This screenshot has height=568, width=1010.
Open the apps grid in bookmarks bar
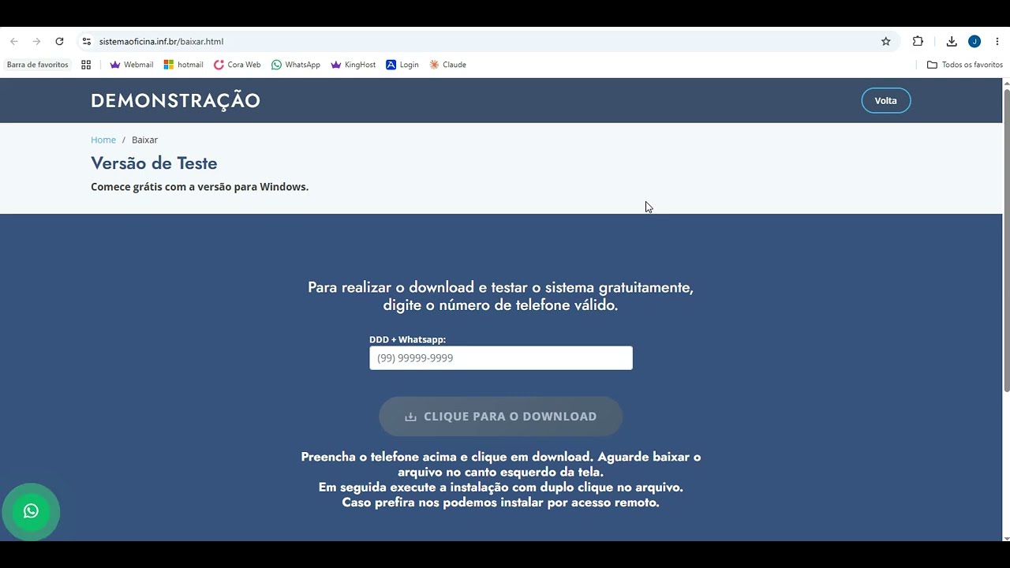86,65
